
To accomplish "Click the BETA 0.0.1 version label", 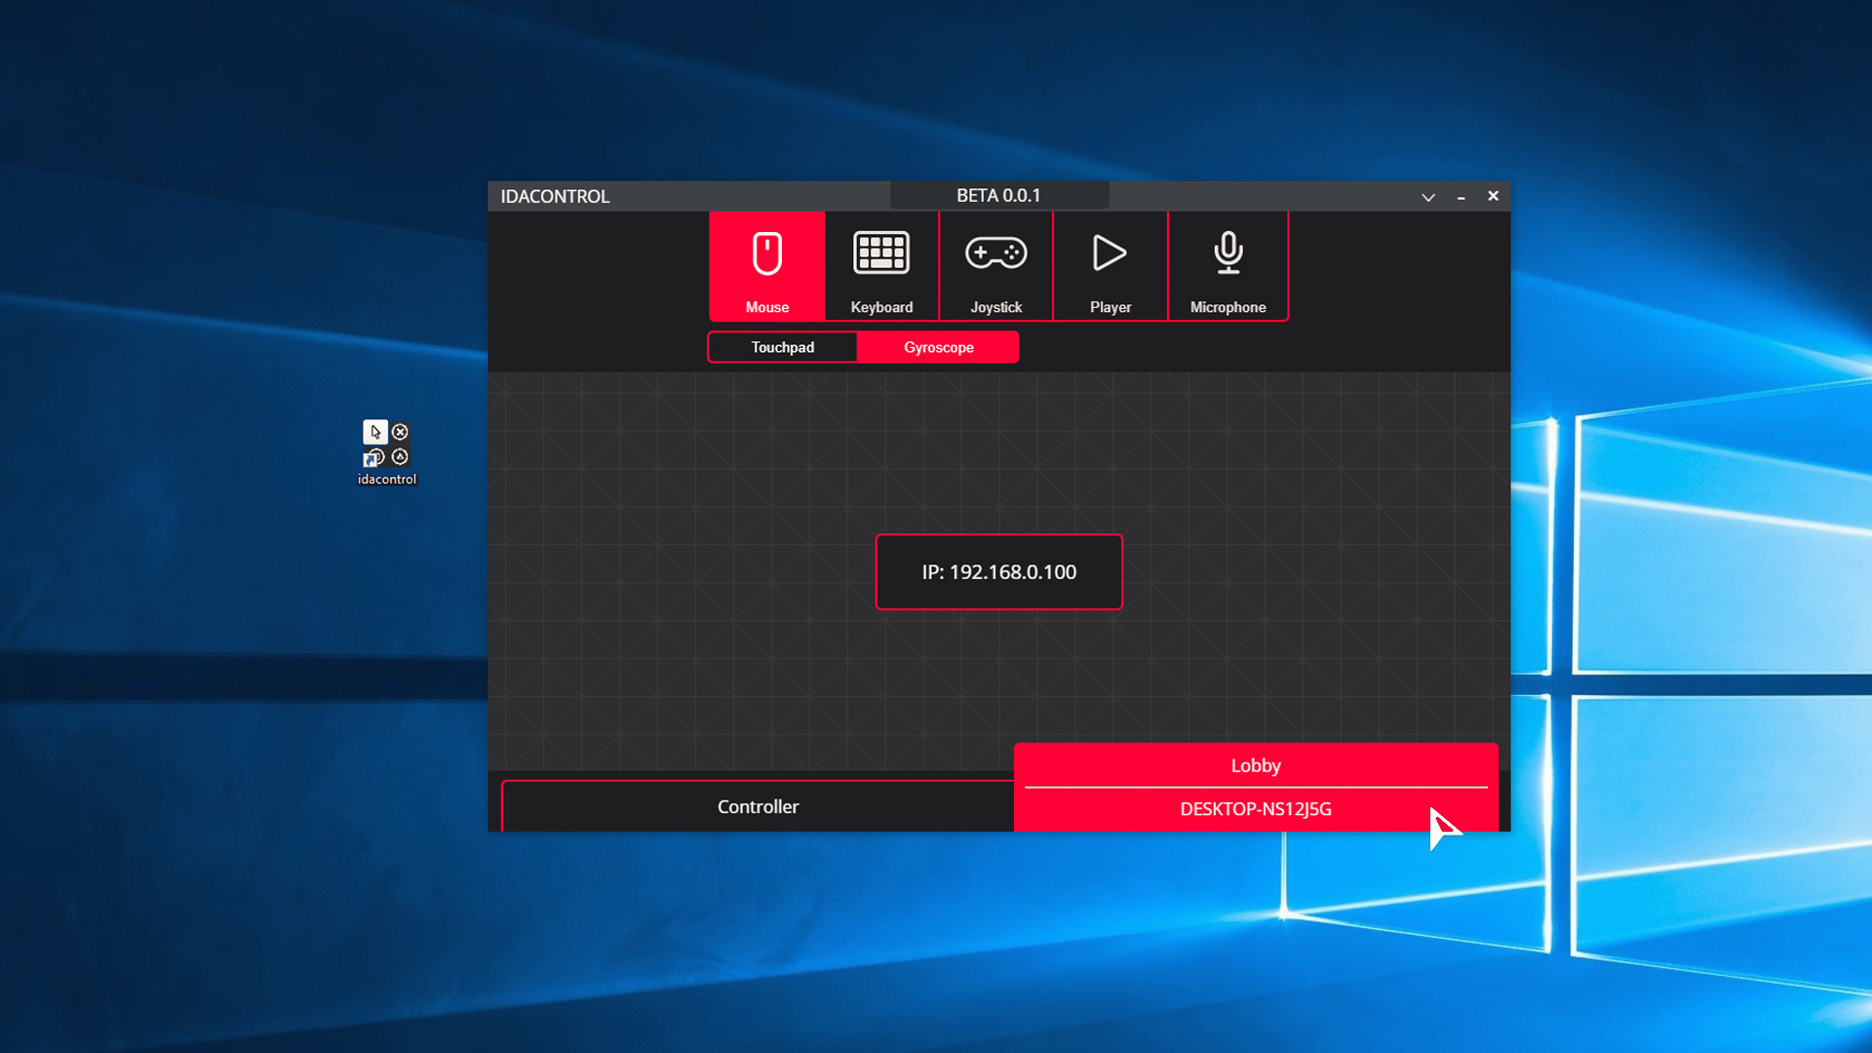I will pos(998,196).
